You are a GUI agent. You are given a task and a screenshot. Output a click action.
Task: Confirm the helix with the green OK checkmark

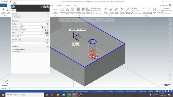pos(44,7)
